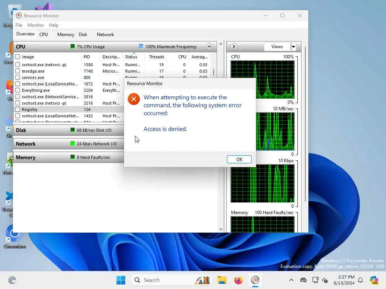Click the Views button
The height and width of the screenshot is (289, 386).
(277, 46)
